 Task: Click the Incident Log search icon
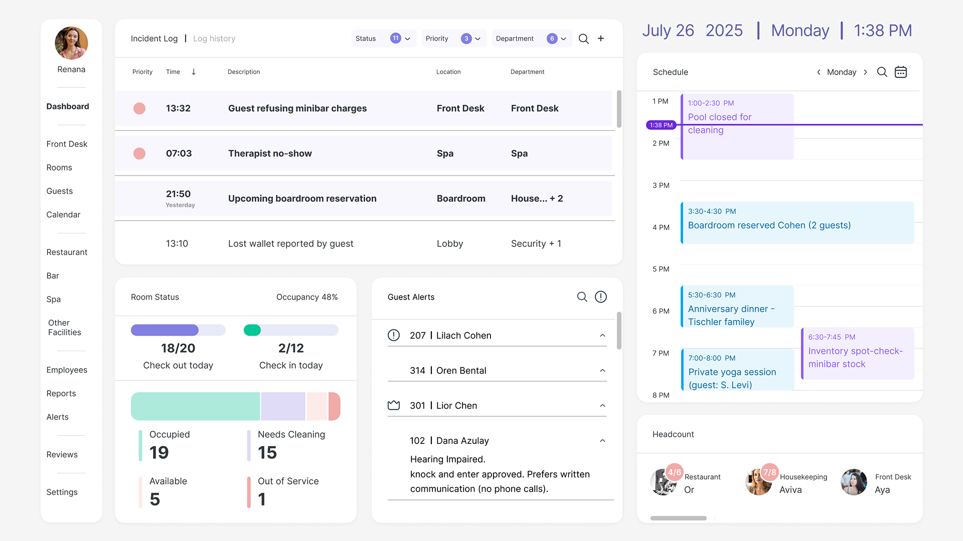(x=583, y=39)
